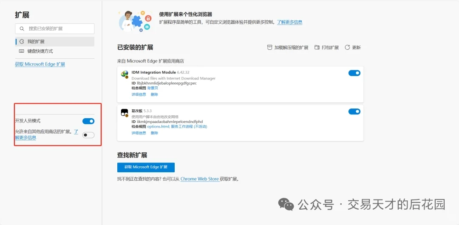Enable extensions from other stores toggle
459x225 pixels.
click(x=88, y=135)
